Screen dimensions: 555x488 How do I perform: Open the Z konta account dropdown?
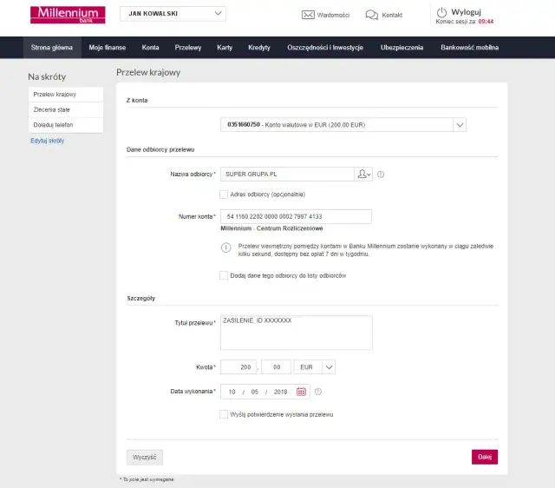(x=460, y=125)
